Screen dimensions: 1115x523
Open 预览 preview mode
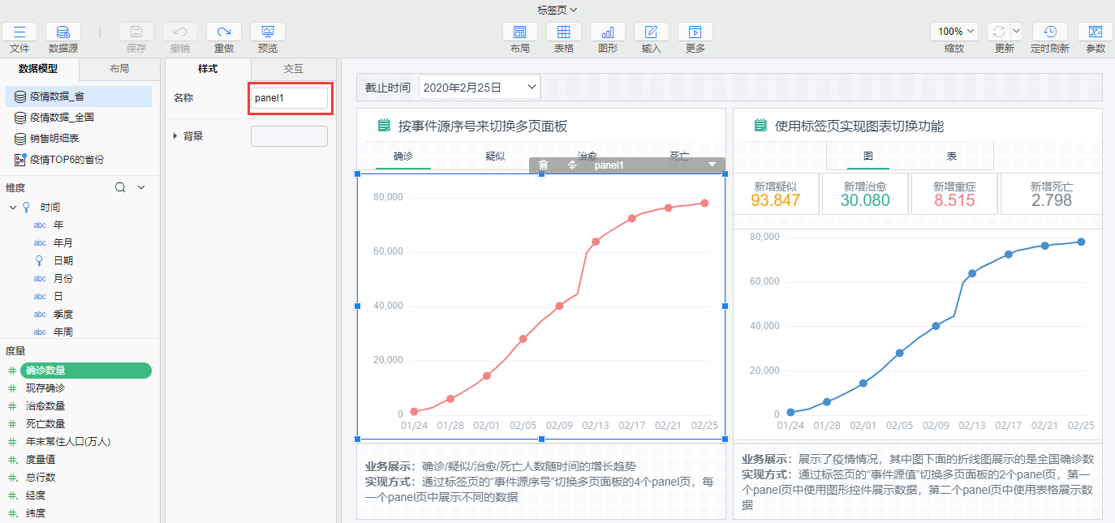coord(267,32)
